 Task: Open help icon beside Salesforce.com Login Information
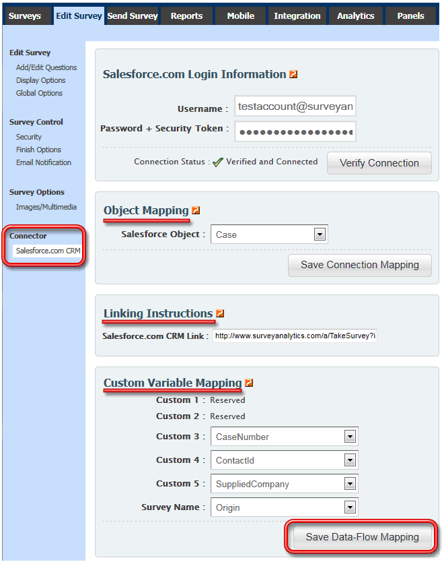[x=293, y=75]
